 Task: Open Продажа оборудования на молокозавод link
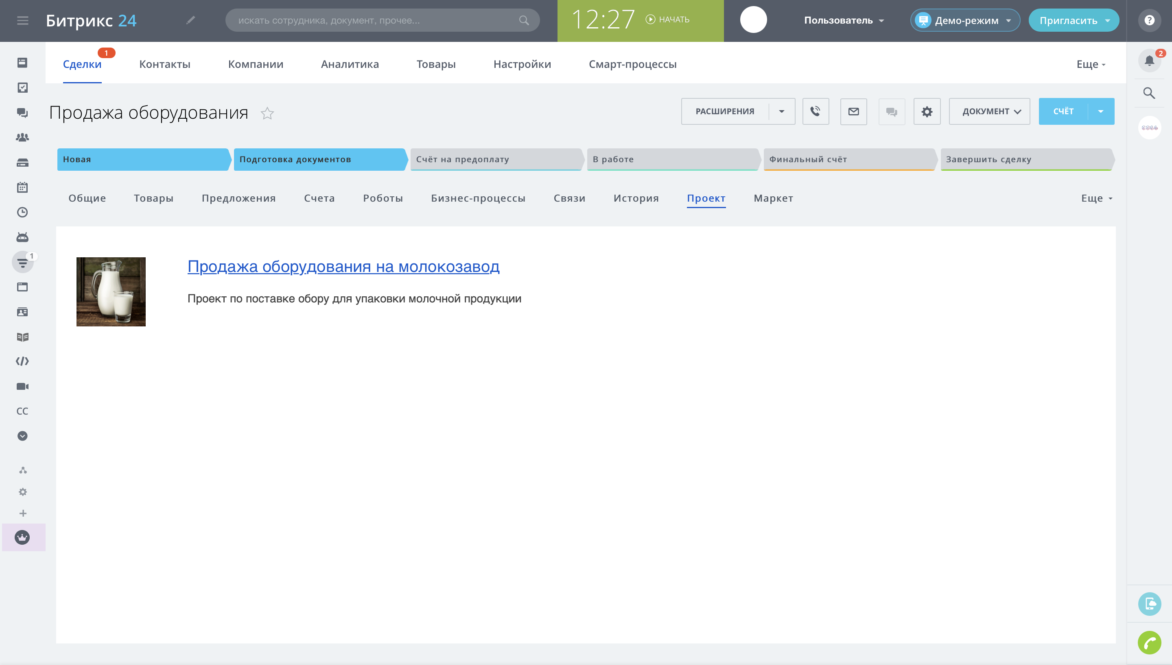(343, 266)
